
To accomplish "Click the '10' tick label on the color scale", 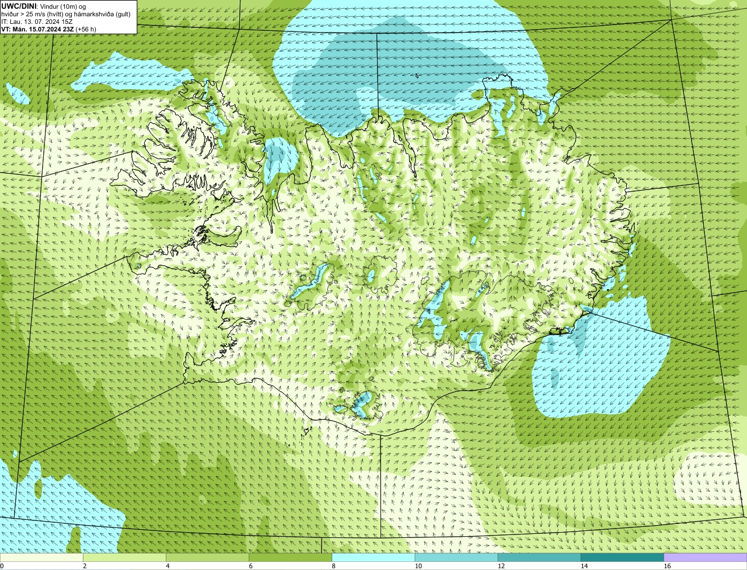I will pyautogui.click(x=418, y=566).
